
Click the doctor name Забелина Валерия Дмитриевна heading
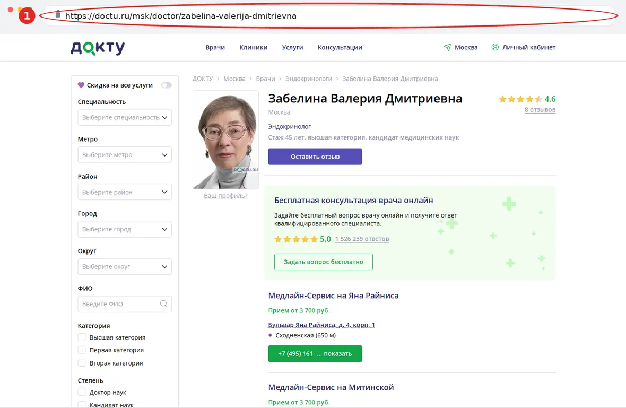(365, 99)
